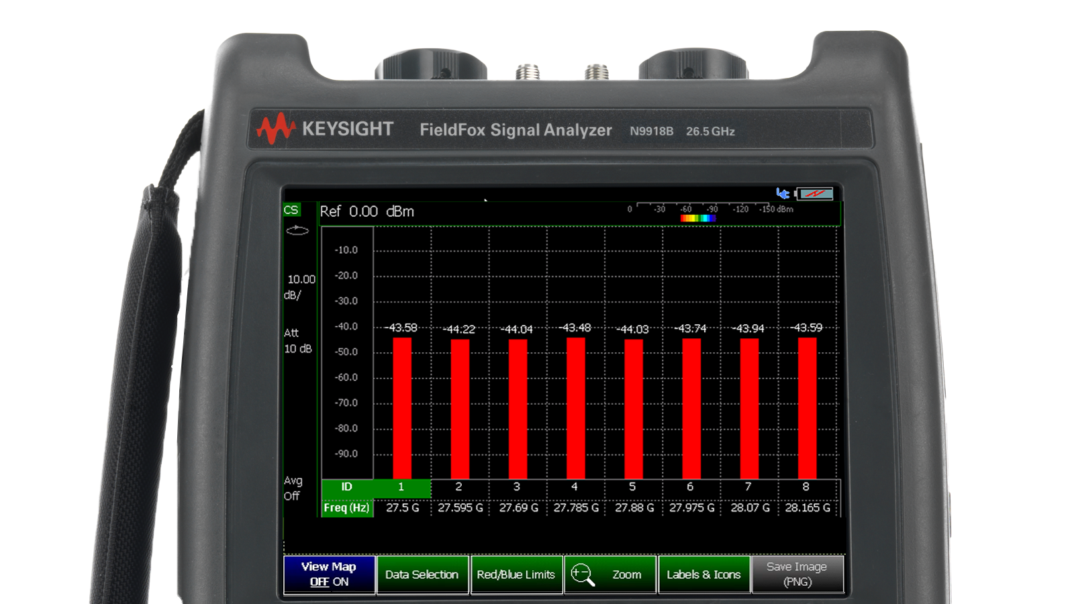
Task: Select highlighted ID 1 cell
Action: coord(401,487)
